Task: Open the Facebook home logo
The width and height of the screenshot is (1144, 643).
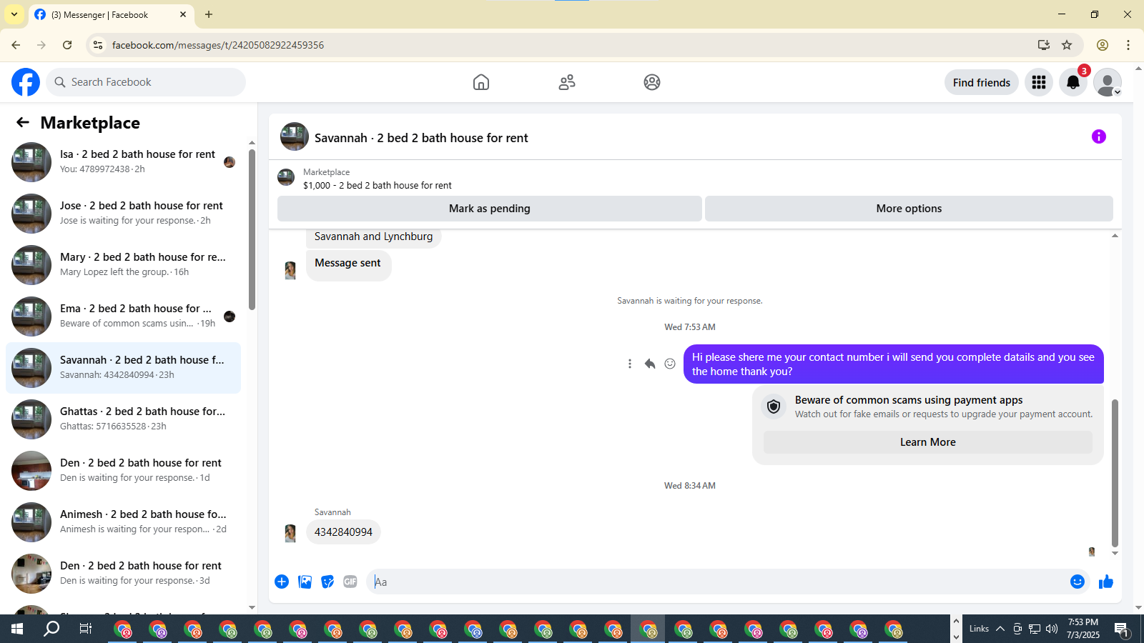Action: click(26, 82)
